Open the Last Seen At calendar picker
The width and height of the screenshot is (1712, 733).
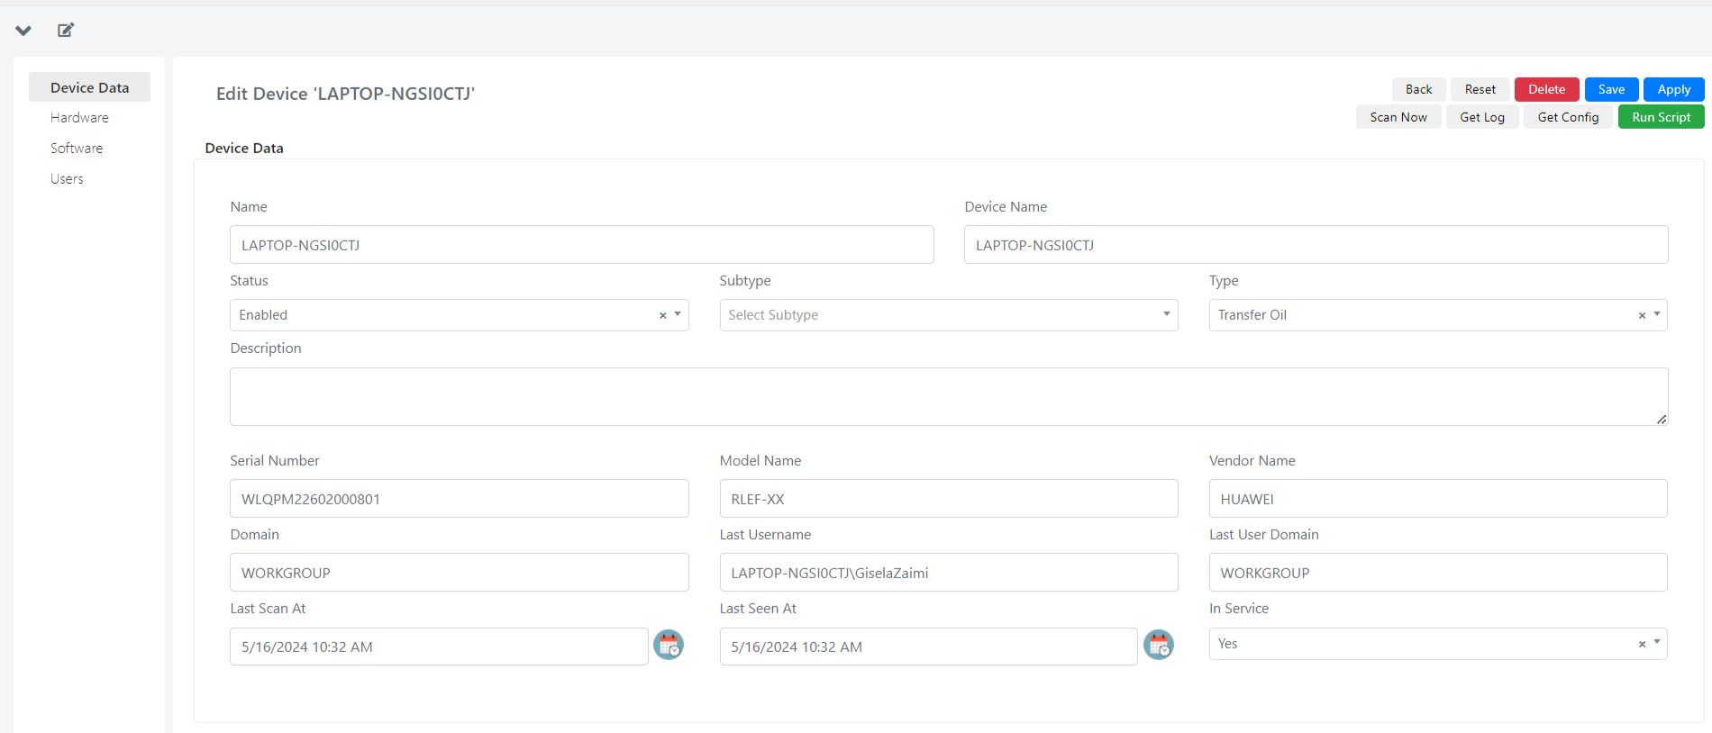1159,645
